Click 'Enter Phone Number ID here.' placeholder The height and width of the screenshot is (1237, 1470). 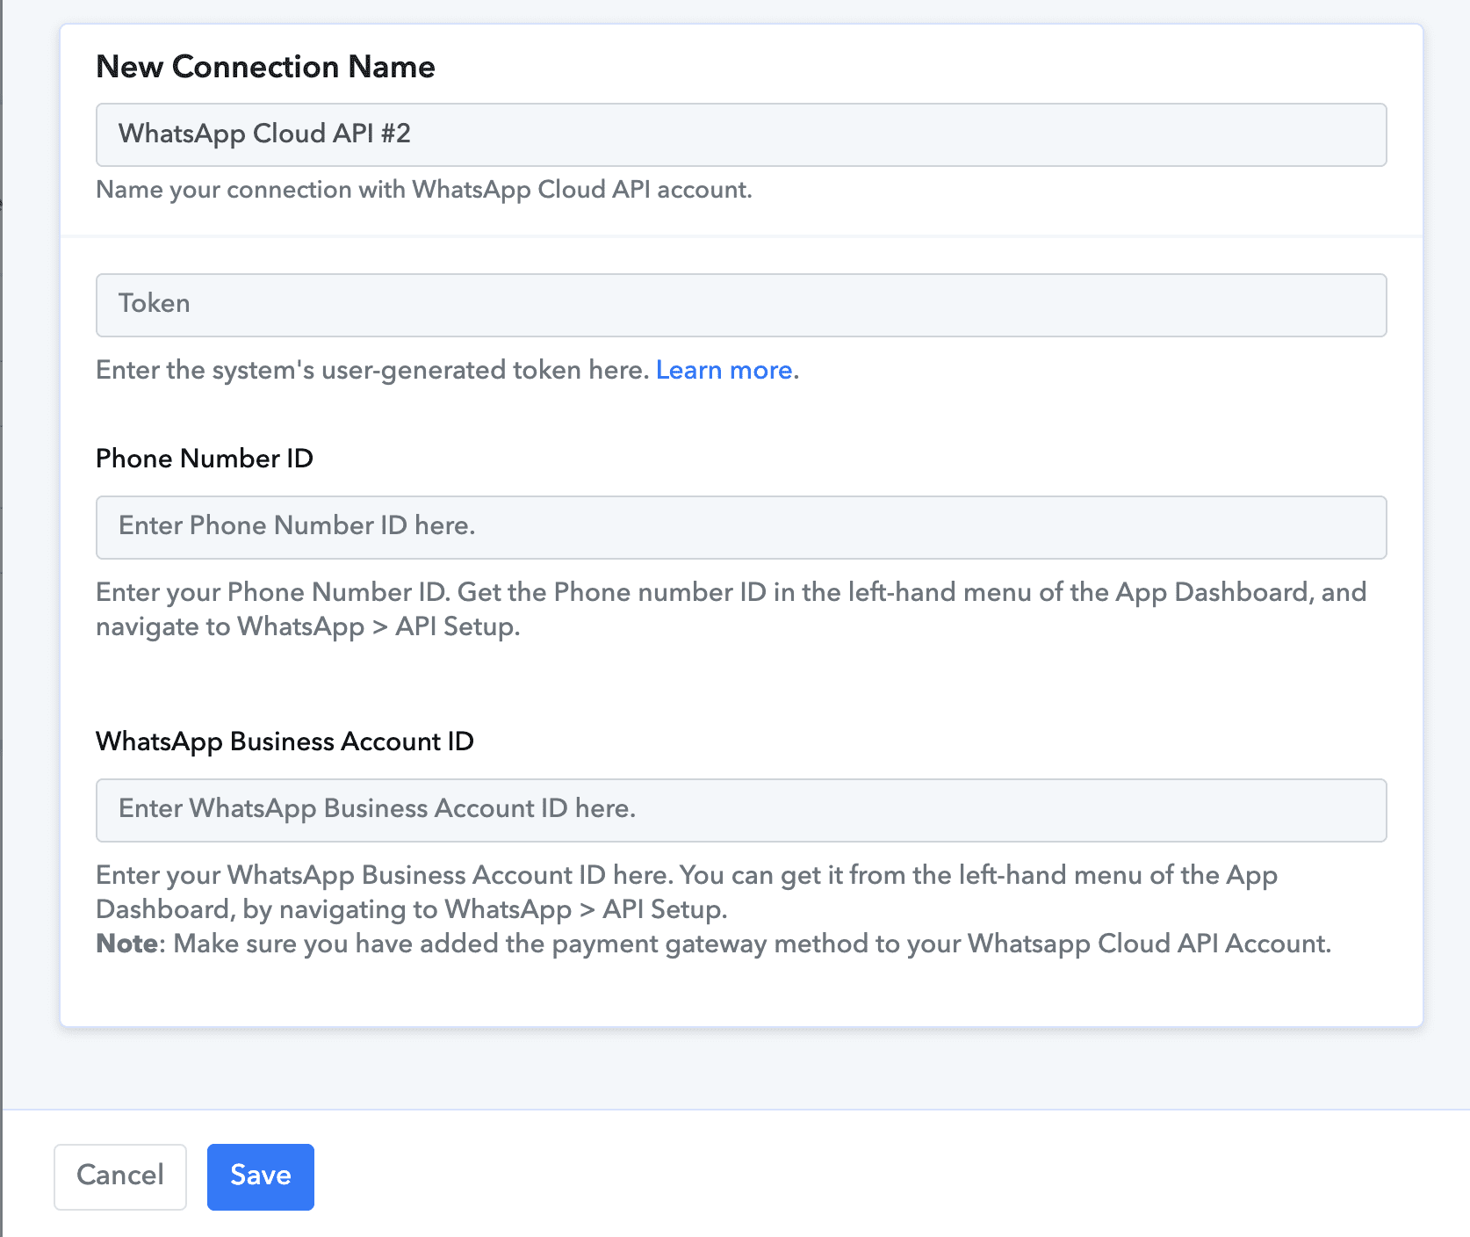[297, 525]
